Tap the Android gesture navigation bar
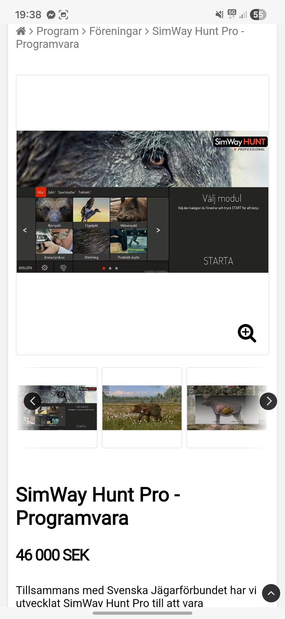285x619 pixels. (x=142, y=613)
